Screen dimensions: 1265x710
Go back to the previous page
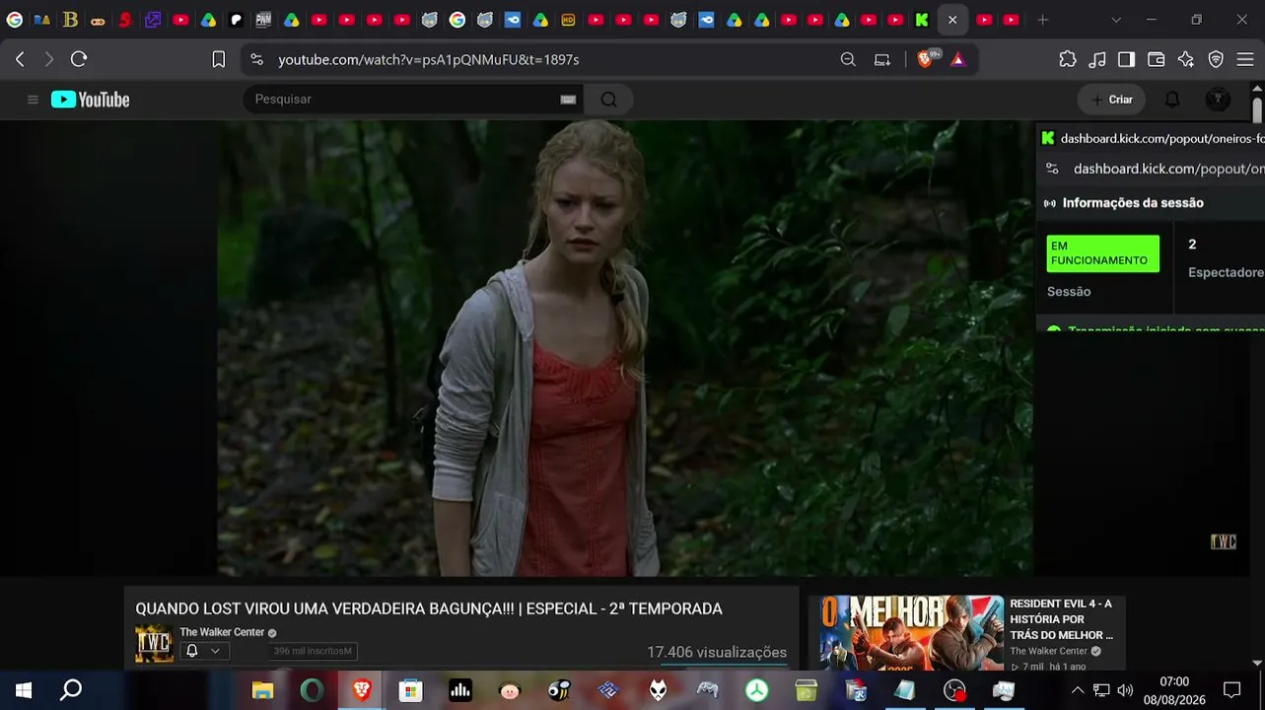20,59
